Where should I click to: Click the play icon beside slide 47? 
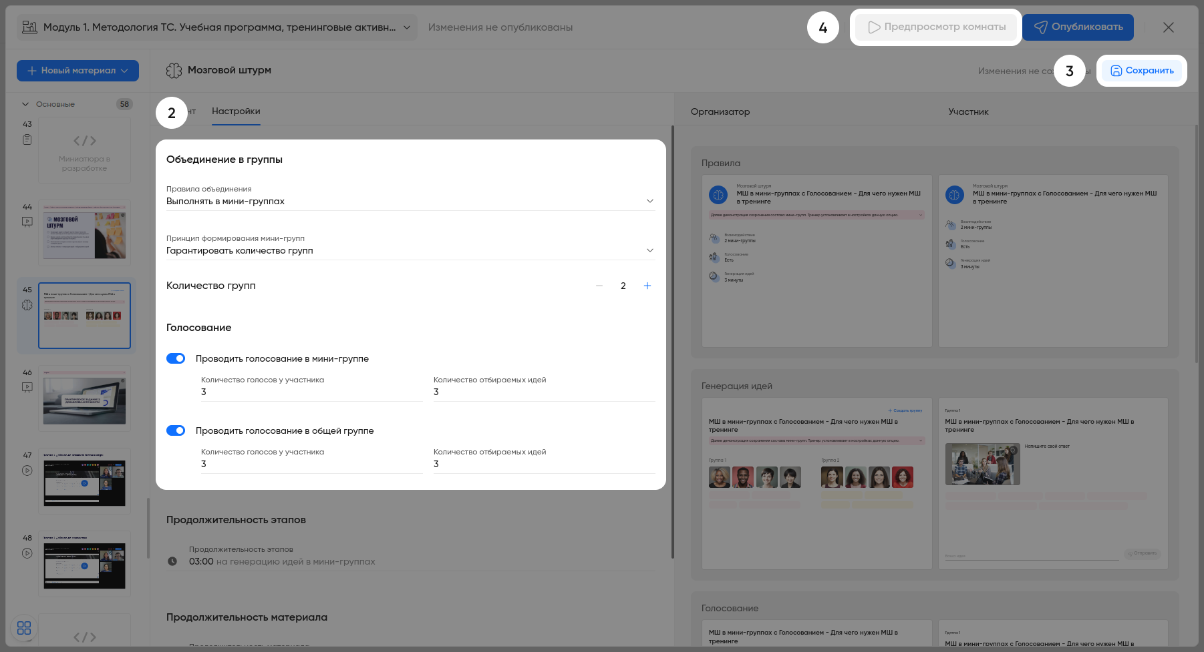[27, 470]
